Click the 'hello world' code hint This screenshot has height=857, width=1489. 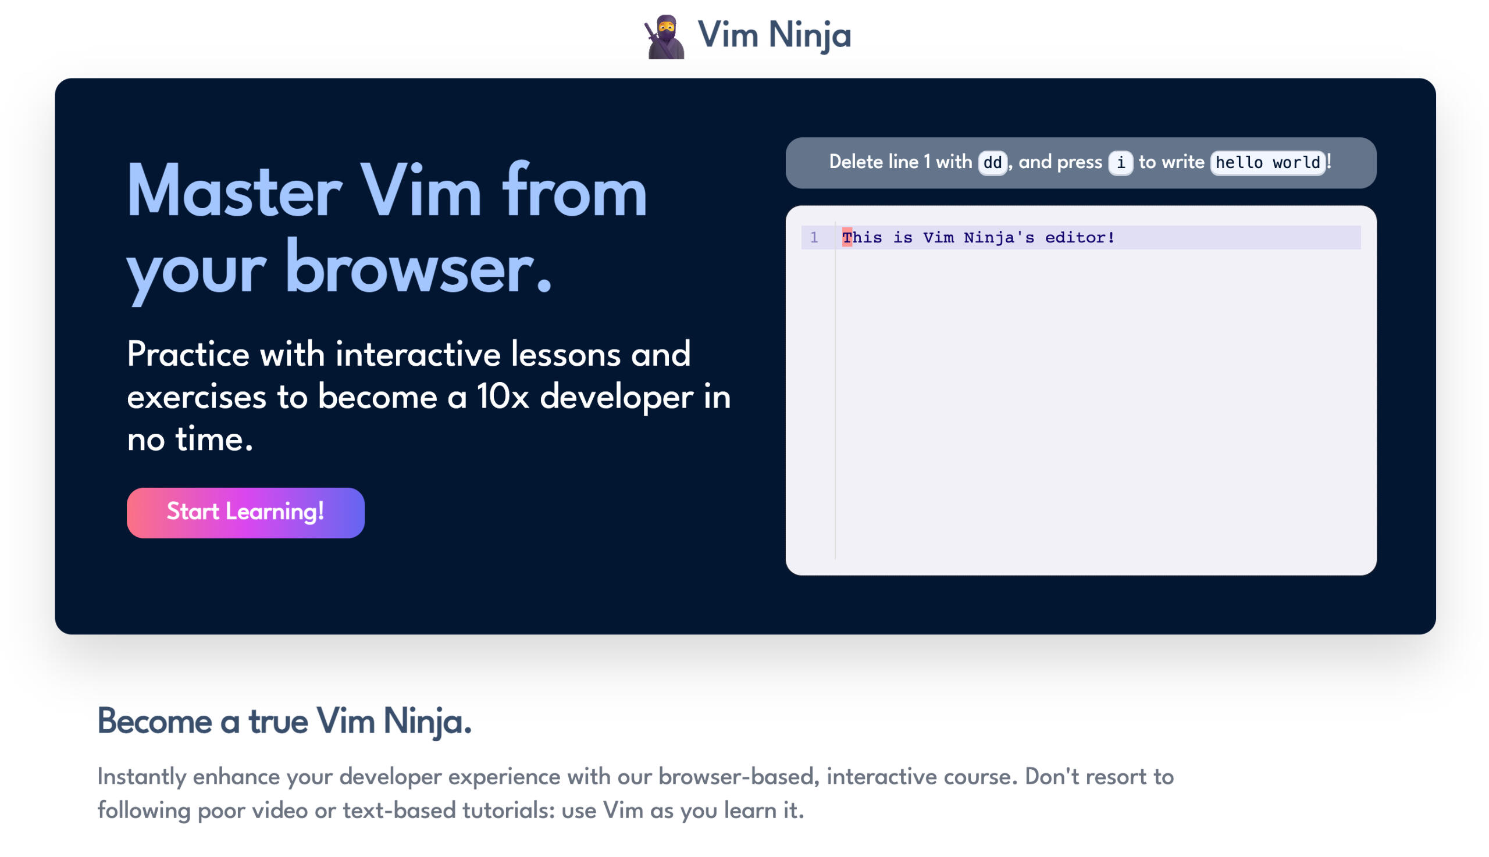click(x=1267, y=162)
